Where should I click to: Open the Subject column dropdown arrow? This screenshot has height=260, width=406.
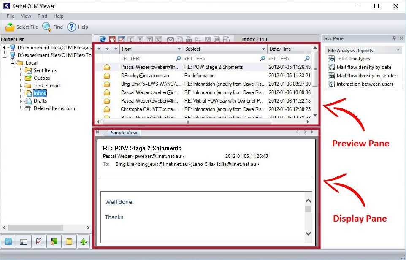point(263,49)
